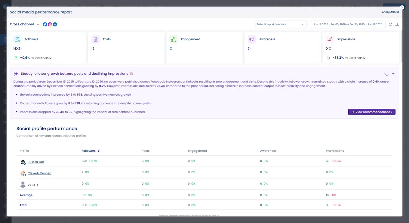Open the Cleverly Penned profile link

(x=39, y=173)
